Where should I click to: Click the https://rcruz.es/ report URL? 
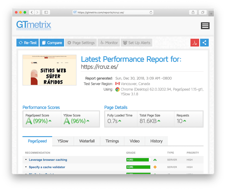100,67
